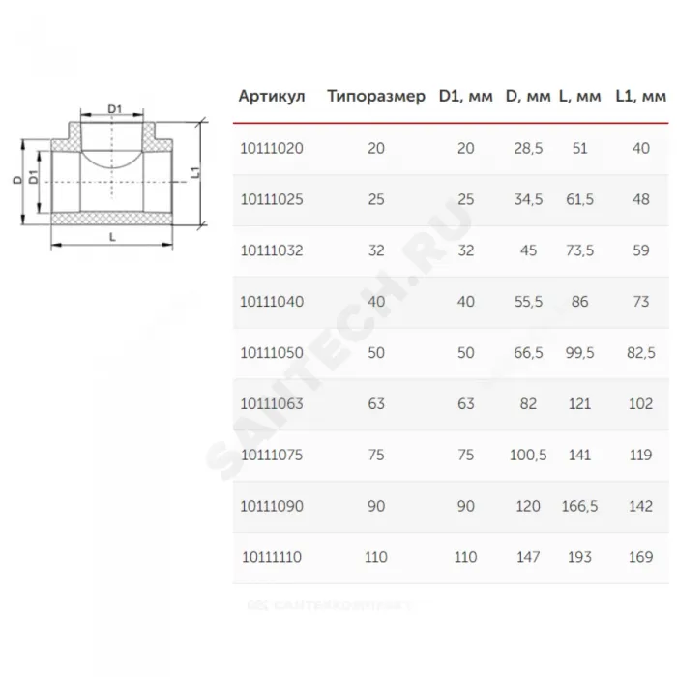Select article number 10111025
This screenshot has height=677, width=677.
coord(272,199)
